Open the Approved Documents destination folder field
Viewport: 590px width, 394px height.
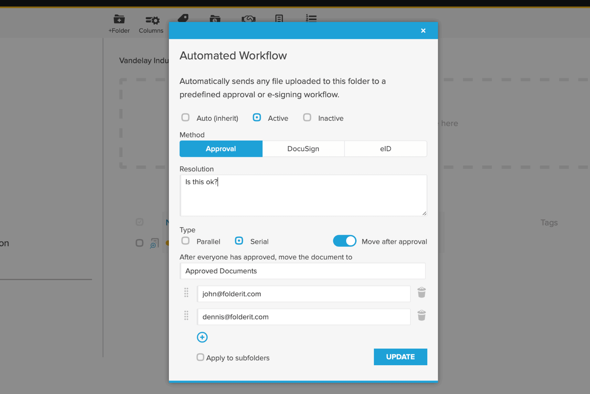(x=302, y=271)
